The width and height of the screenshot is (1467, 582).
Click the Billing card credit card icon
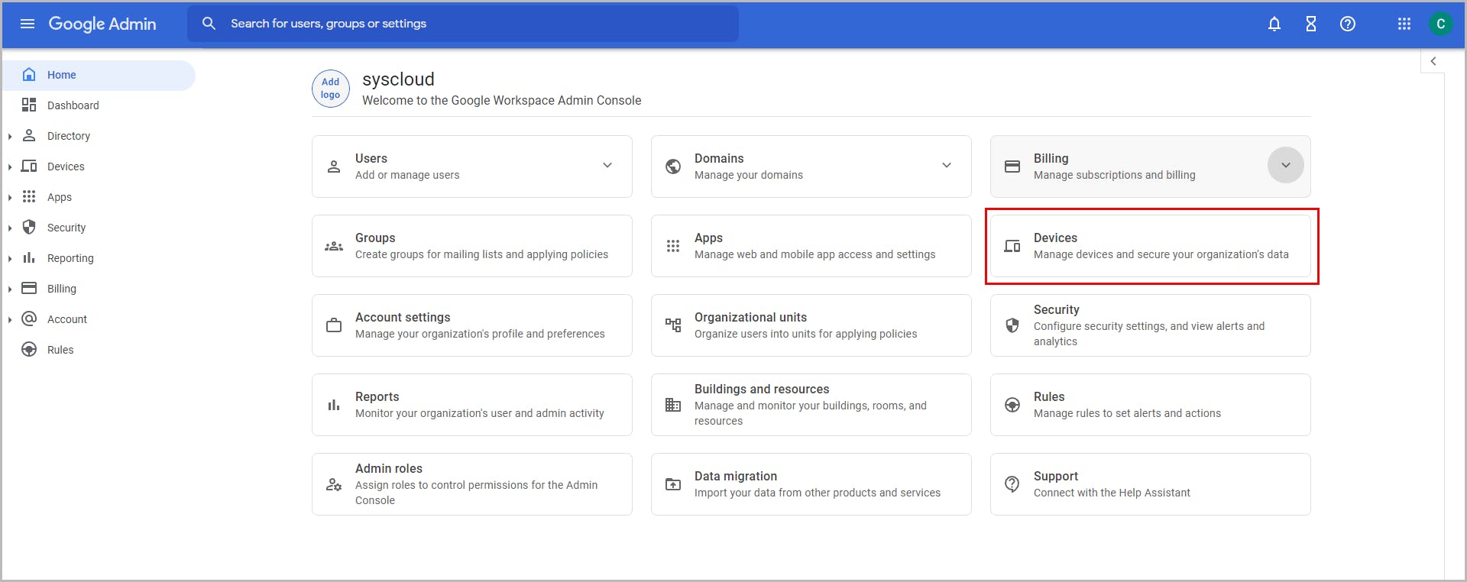tap(1012, 167)
